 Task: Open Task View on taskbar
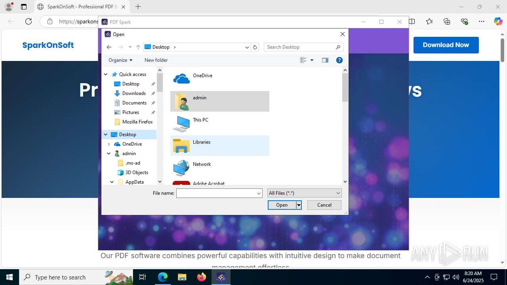143,277
